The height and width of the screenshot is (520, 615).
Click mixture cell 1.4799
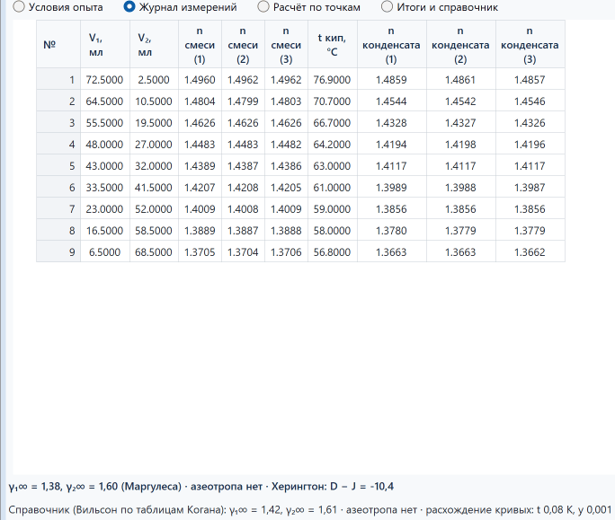243,101
